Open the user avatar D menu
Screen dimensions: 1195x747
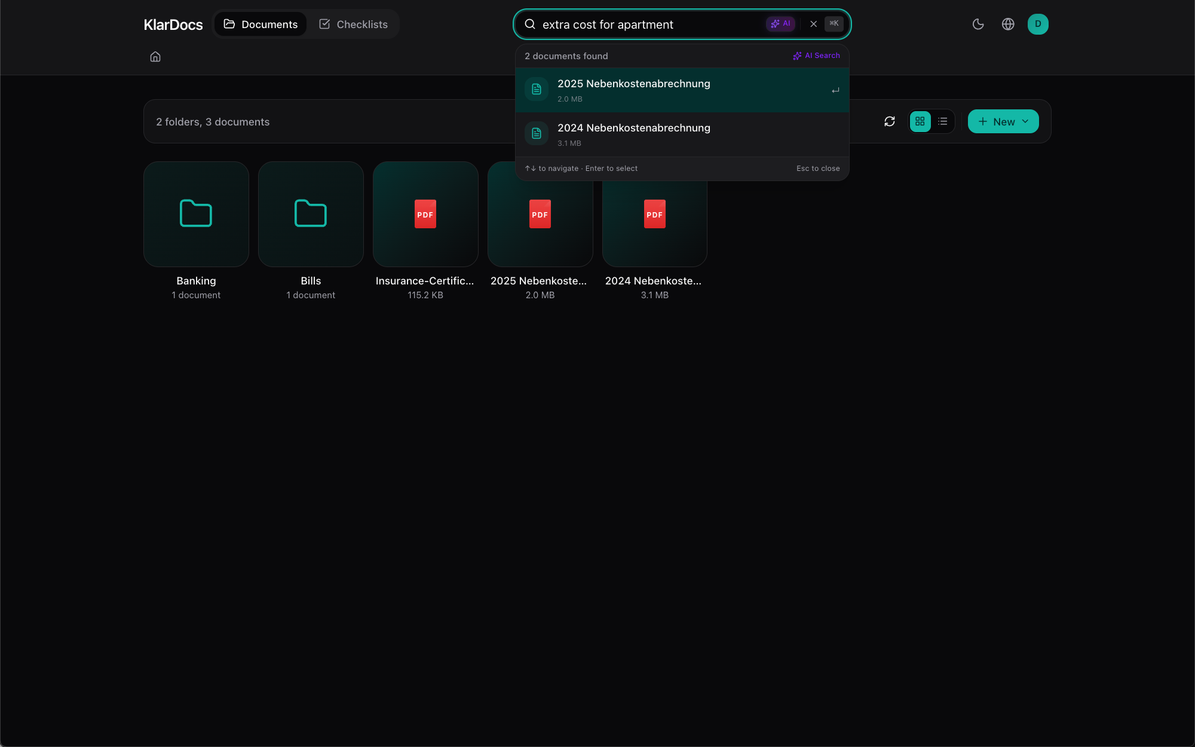(x=1038, y=25)
